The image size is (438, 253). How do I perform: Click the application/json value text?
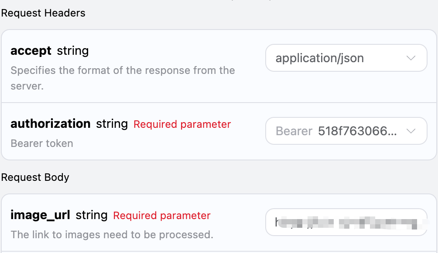pos(320,58)
